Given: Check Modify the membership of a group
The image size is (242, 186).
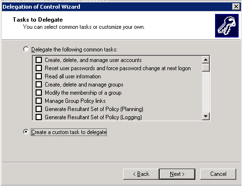Looking at the screenshot, I should [x=38, y=93].
